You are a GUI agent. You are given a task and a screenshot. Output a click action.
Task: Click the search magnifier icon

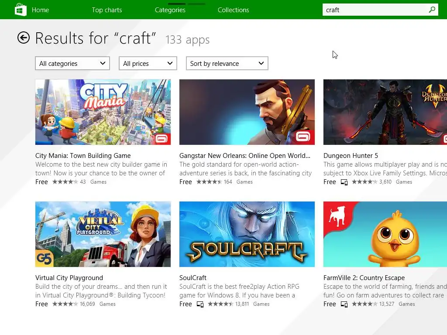pos(432,10)
